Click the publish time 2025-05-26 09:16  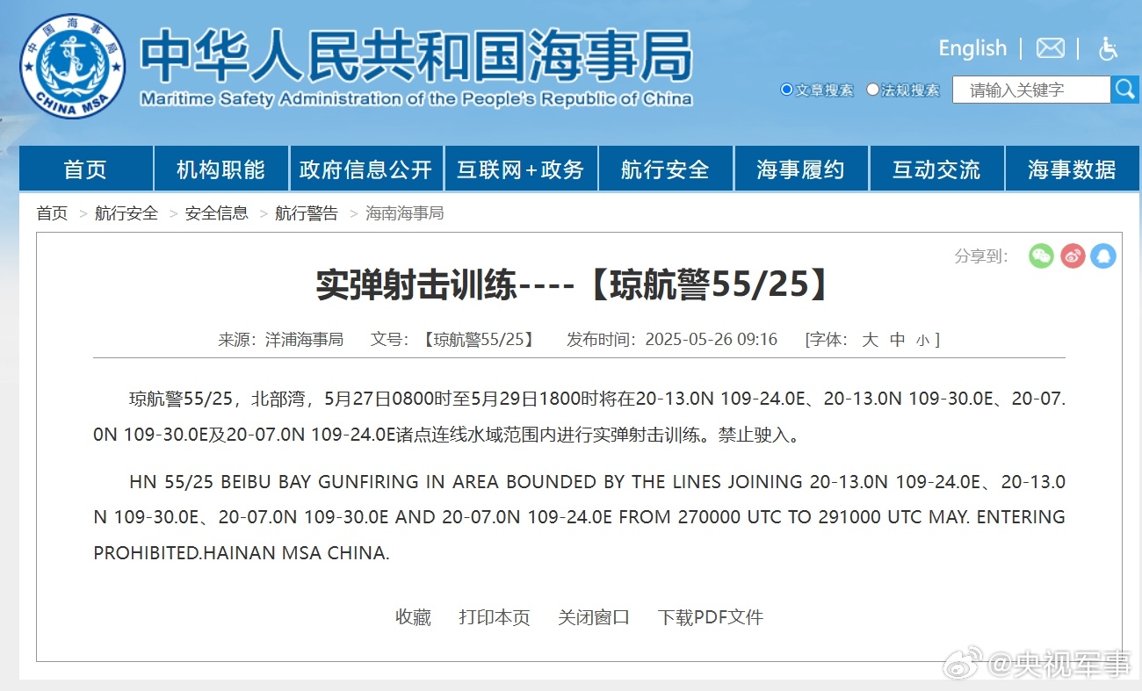pyautogui.click(x=712, y=340)
